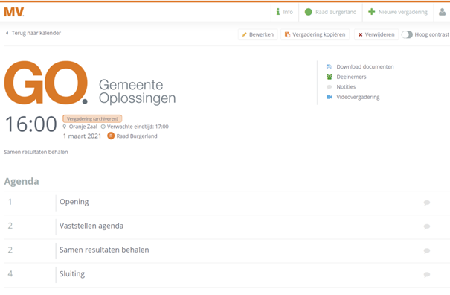450x295 pixels.
Task: Click the Videovergadering camera icon
Action: pyautogui.click(x=330, y=97)
